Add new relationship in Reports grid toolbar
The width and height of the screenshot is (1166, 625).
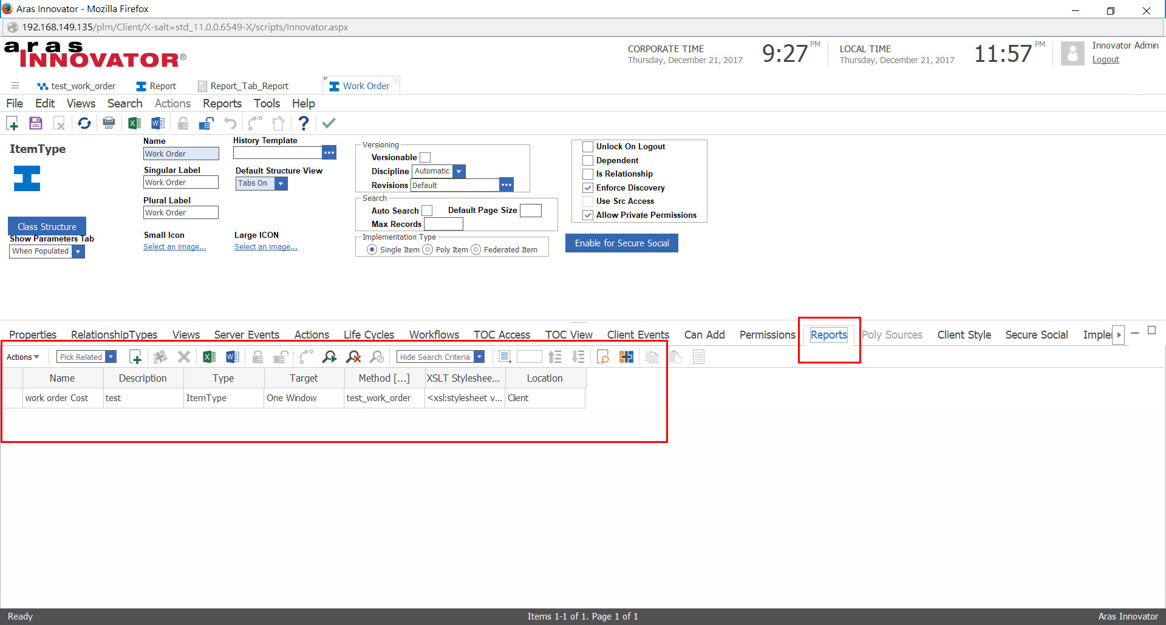point(135,357)
